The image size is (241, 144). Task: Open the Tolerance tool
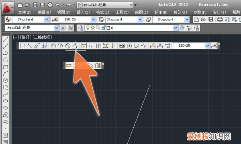pyautogui.click(x=122, y=46)
